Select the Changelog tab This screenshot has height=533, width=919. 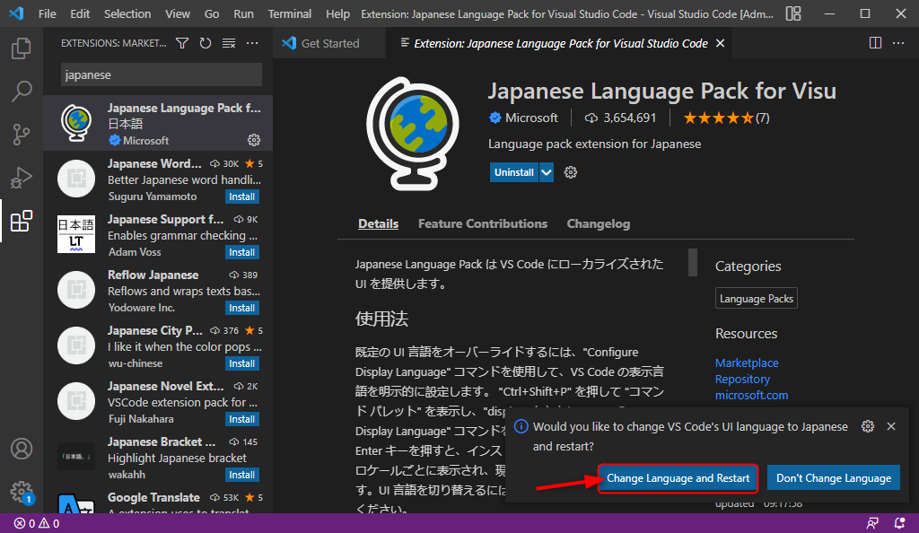coord(599,223)
